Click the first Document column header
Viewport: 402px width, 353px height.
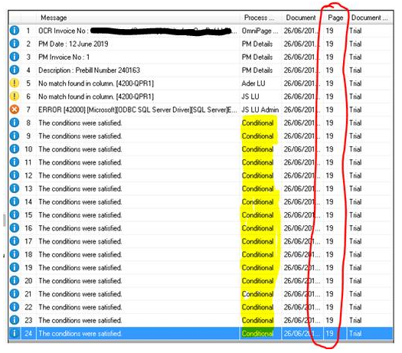301,18
